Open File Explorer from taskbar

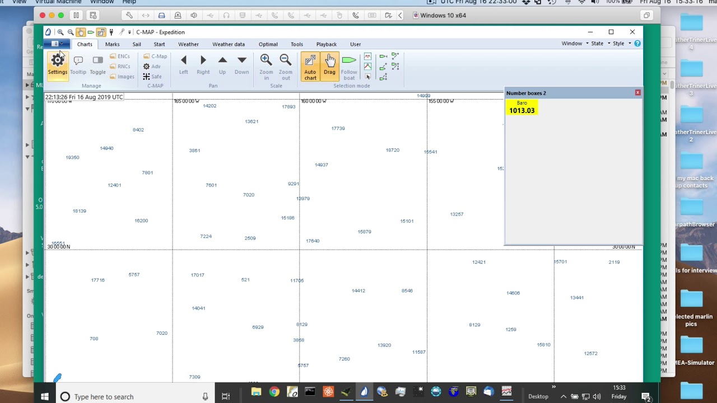(x=256, y=392)
